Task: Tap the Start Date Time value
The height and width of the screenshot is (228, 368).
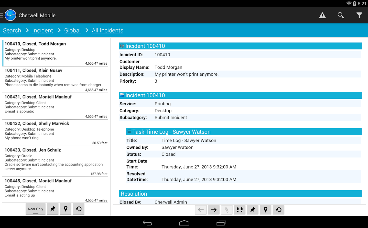Action: [x=199, y=167]
